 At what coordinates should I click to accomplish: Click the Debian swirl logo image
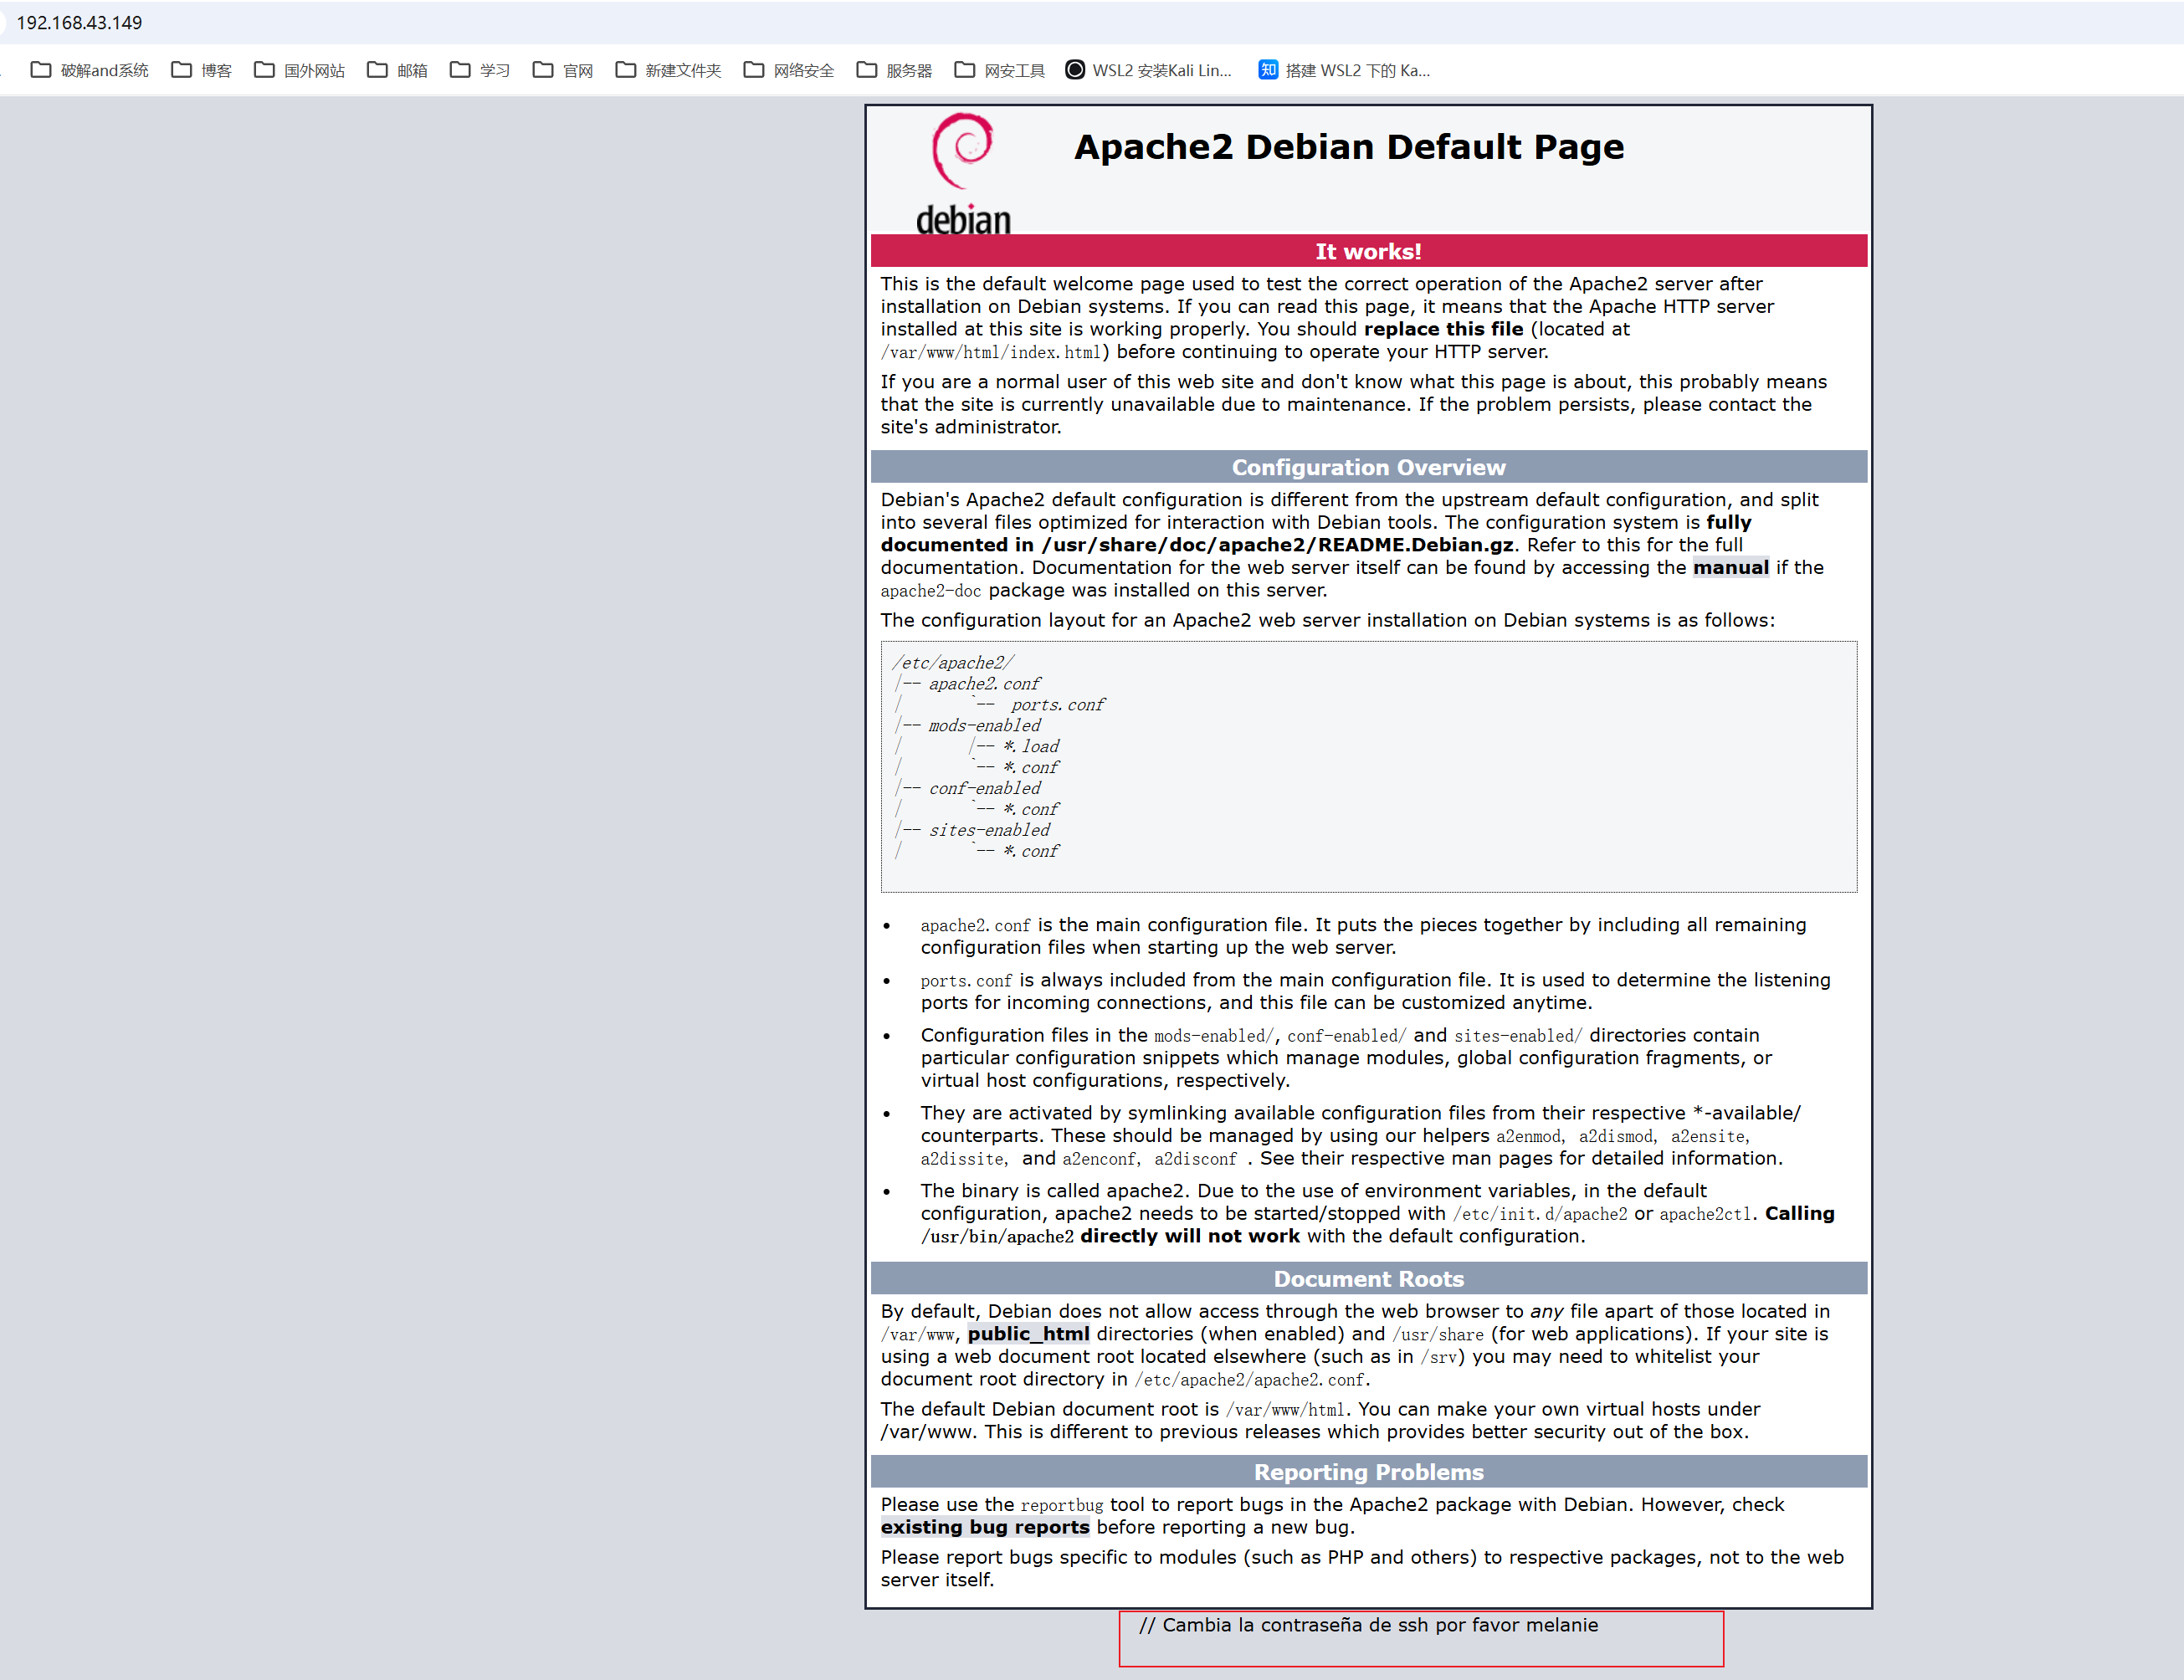click(x=964, y=173)
